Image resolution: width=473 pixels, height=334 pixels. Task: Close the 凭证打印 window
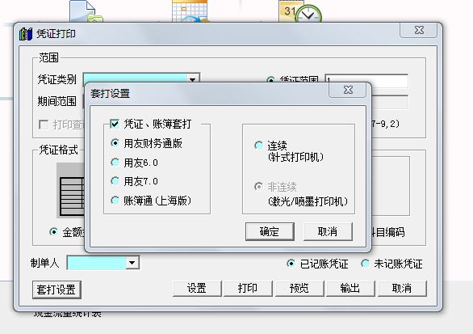(x=419, y=30)
